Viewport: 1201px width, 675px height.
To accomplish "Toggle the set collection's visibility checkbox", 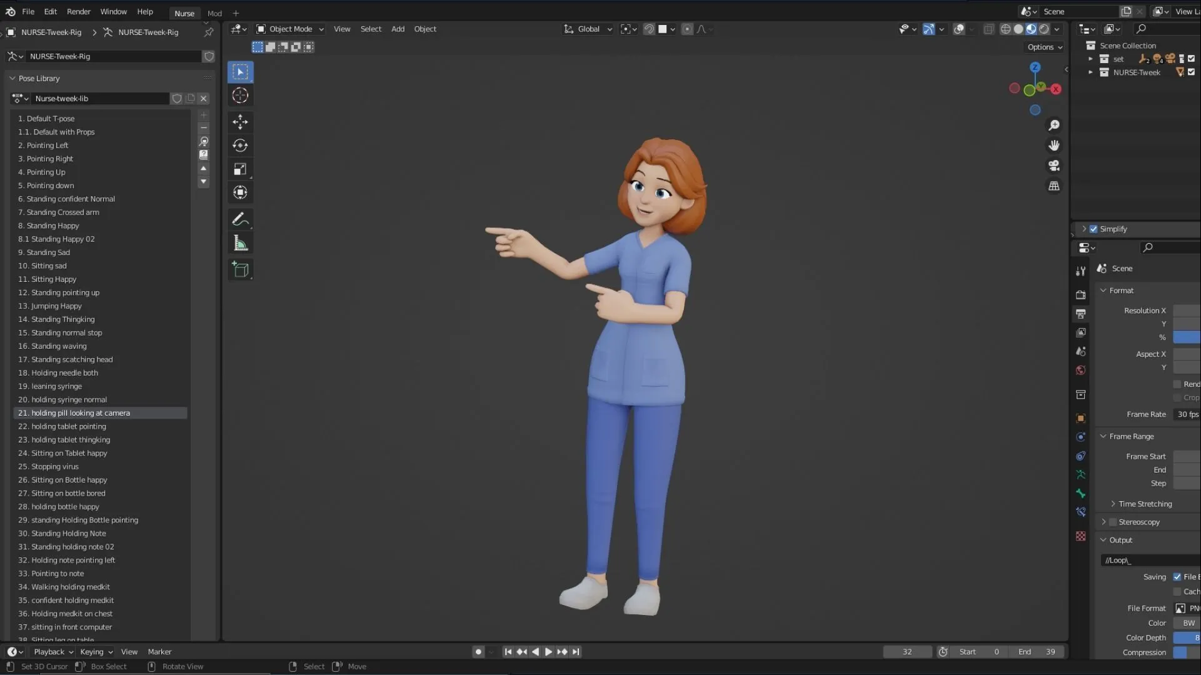I will (x=1192, y=59).
